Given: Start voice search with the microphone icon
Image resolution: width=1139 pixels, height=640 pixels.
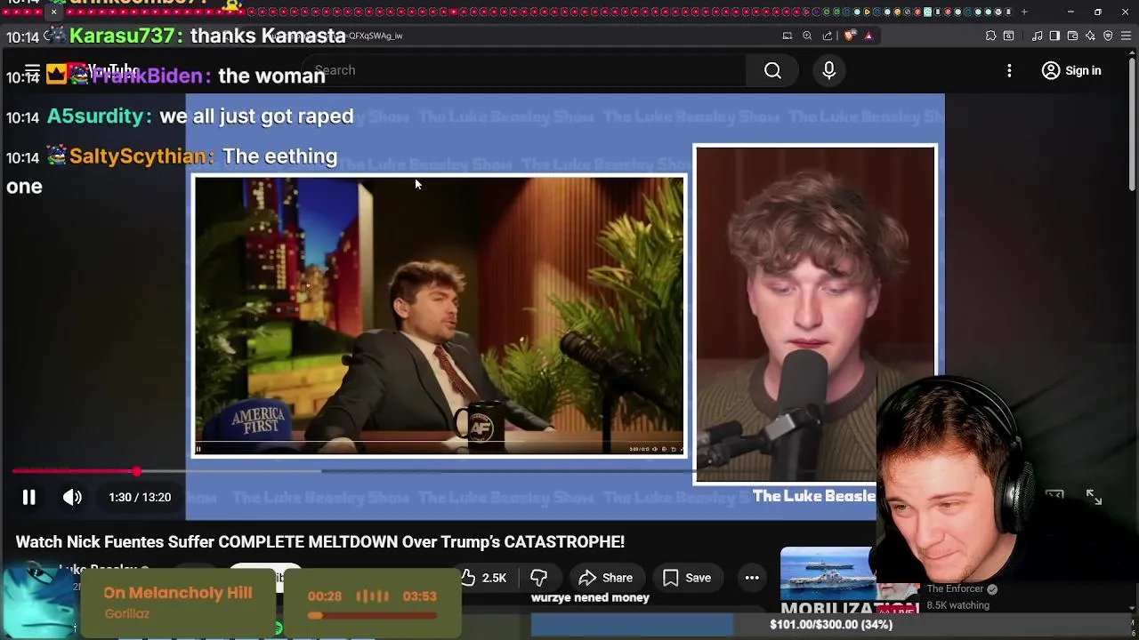Looking at the screenshot, I should (x=828, y=70).
